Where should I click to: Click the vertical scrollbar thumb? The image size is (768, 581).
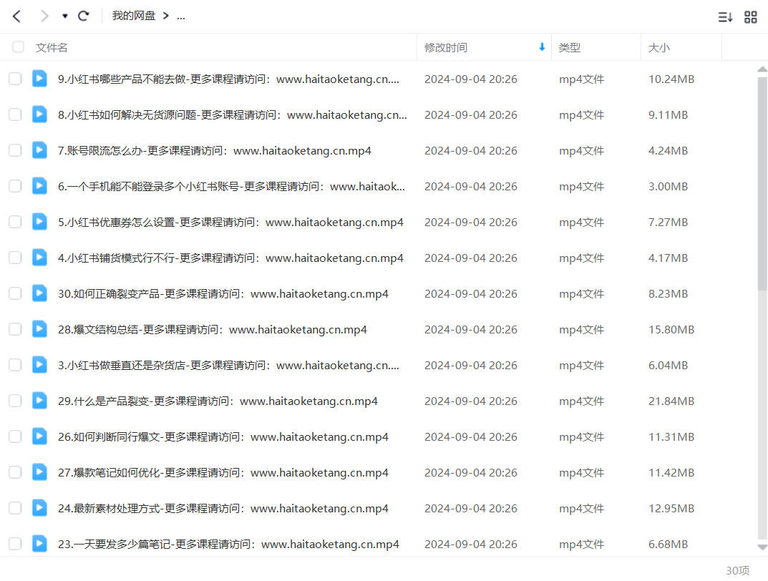pyautogui.click(x=762, y=184)
